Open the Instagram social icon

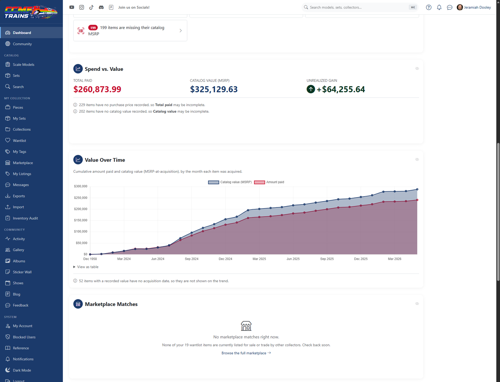coord(82,7)
